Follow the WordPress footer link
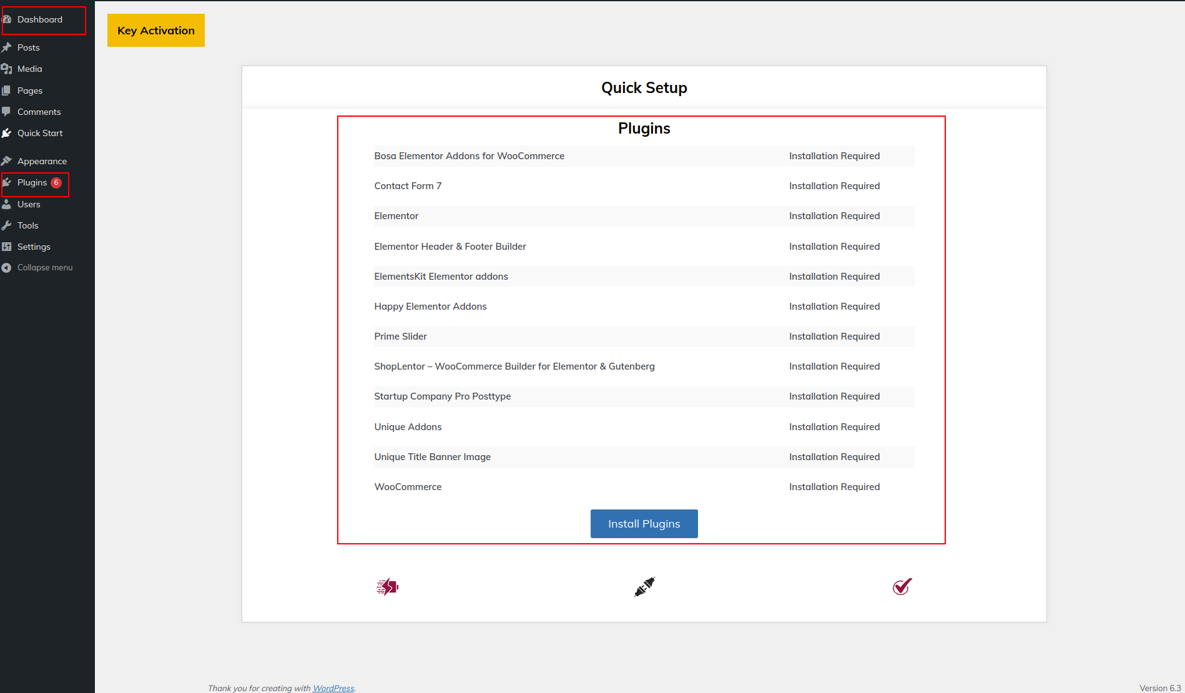 [333, 688]
